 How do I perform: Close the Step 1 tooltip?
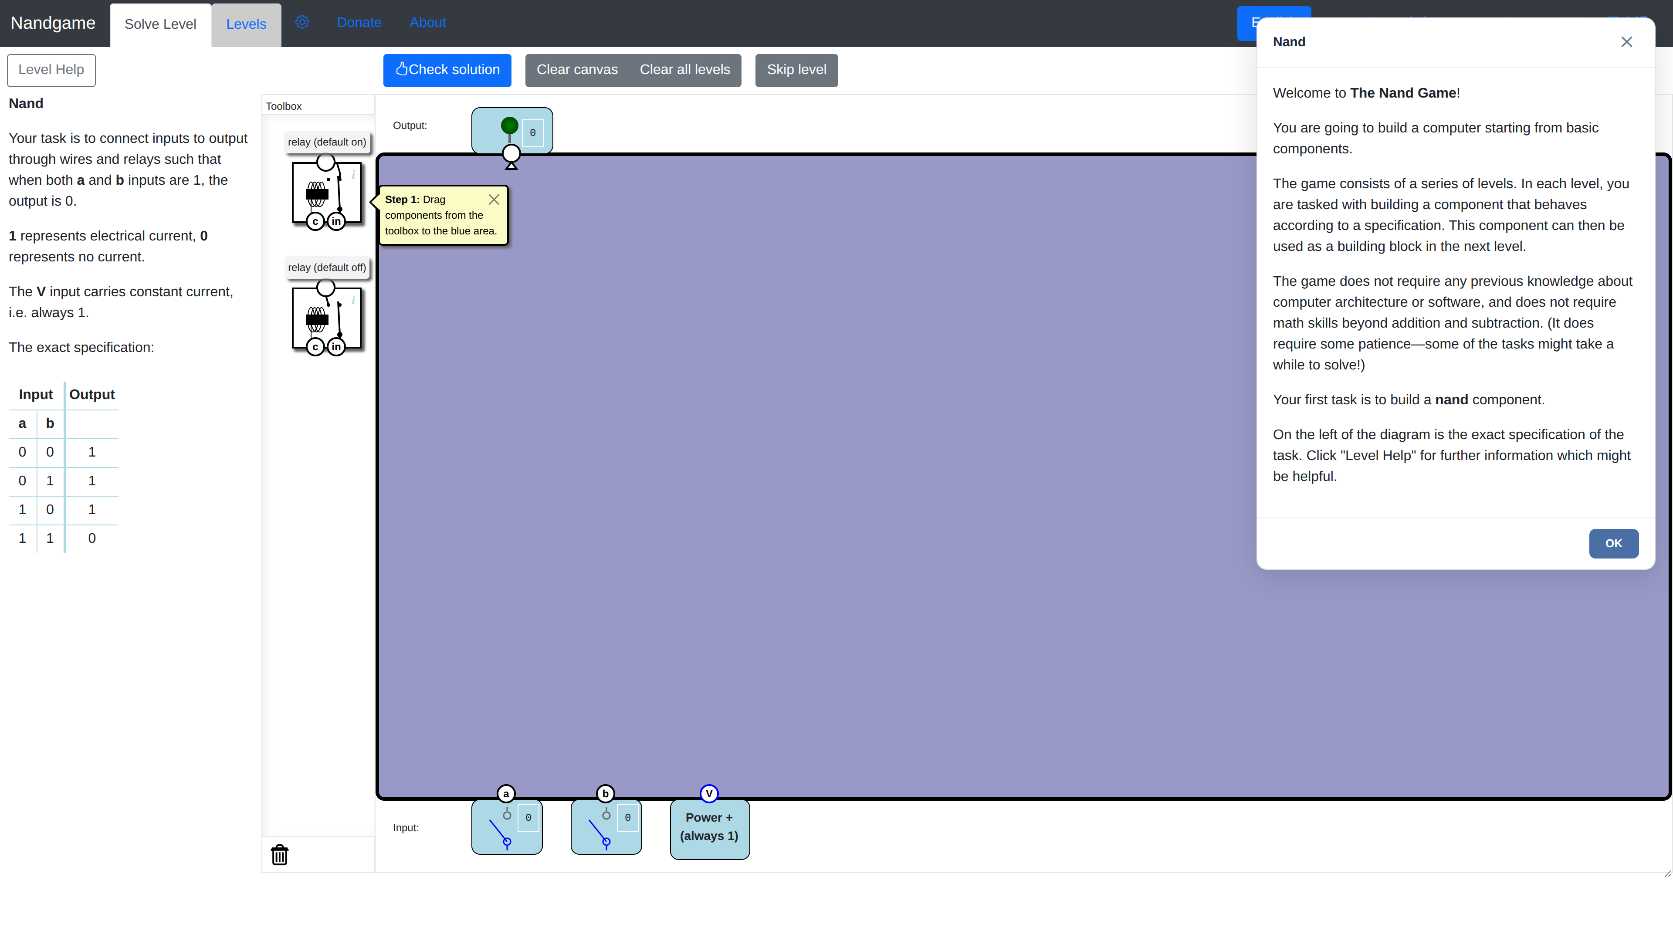[494, 200]
